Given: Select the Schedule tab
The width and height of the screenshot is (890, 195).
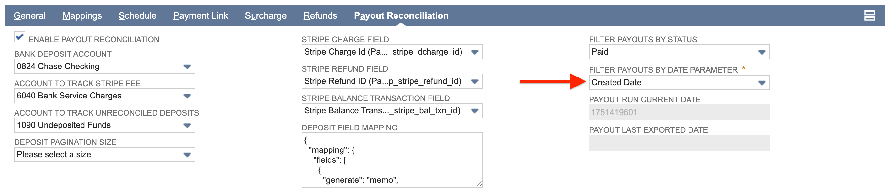Looking at the screenshot, I should pyautogui.click(x=137, y=15).
